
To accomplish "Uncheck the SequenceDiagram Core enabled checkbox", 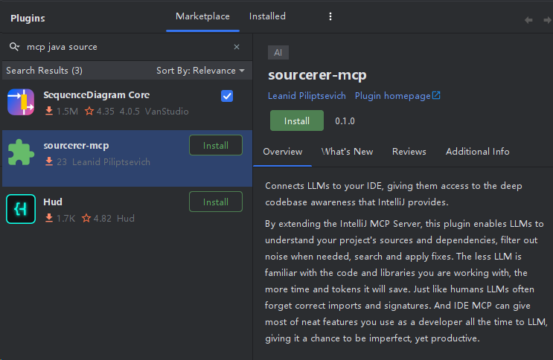I will 227,96.
